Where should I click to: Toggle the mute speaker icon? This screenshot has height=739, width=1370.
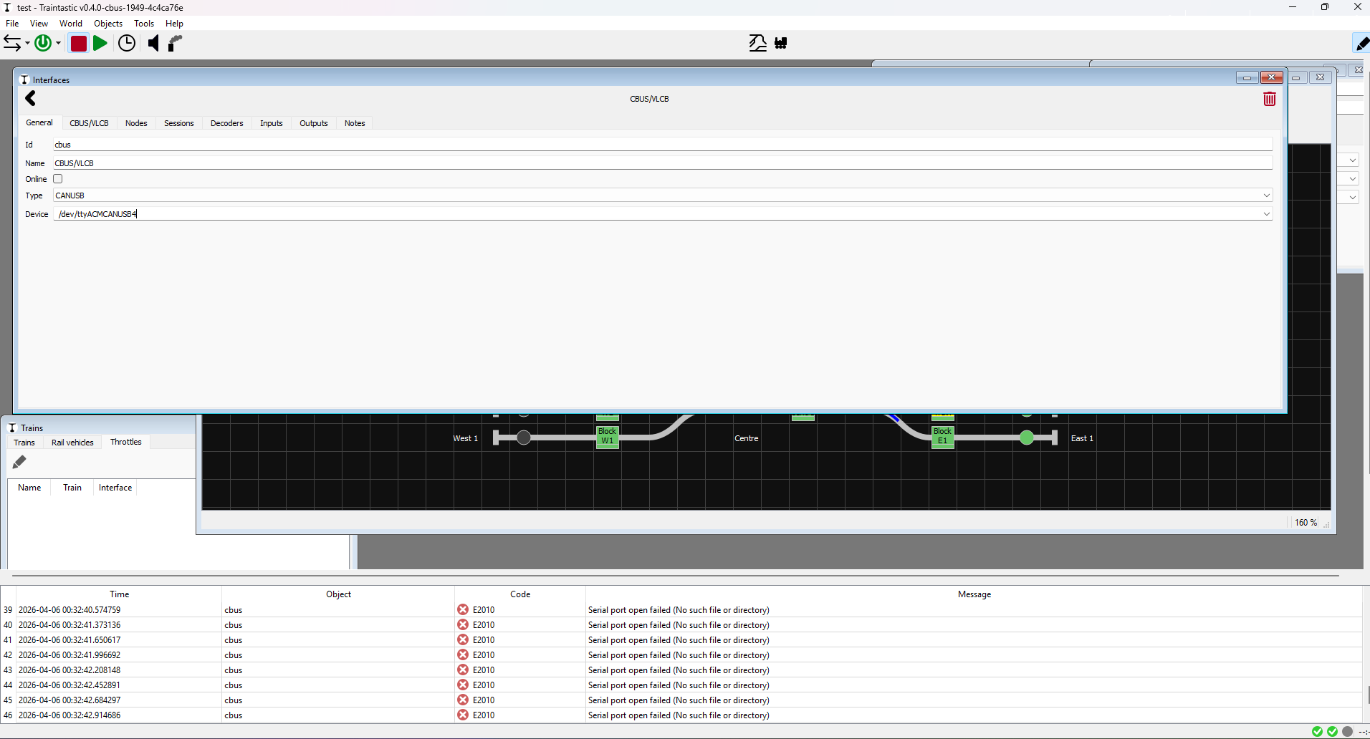click(x=153, y=44)
